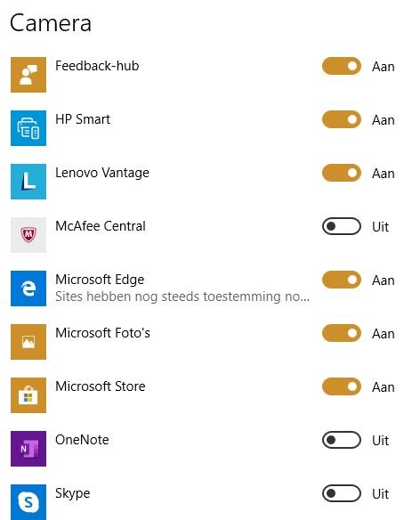This screenshot has height=520, width=404.
Task: Click the Feedback-hub app icon
Action: (28, 75)
